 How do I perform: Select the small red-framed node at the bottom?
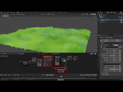pos(61,70)
